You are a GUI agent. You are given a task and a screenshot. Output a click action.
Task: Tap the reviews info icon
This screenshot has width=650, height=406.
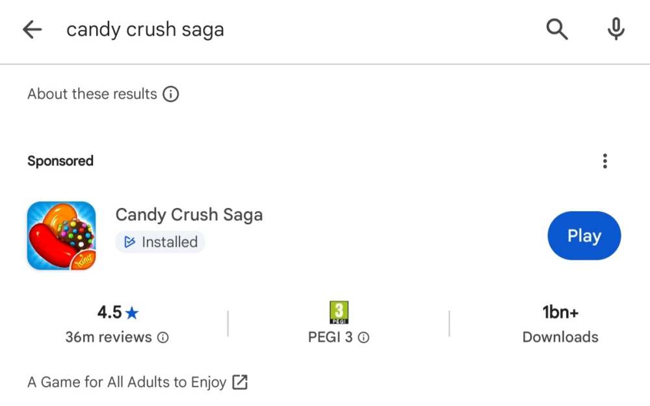click(163, 338)
